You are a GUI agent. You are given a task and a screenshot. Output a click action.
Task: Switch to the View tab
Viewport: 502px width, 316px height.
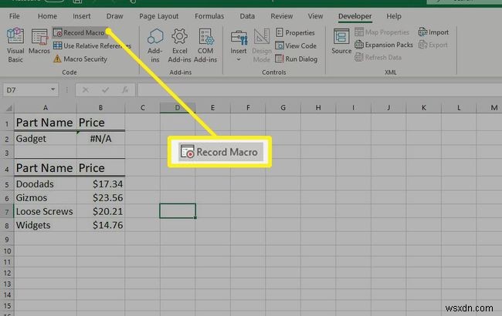tap(315, 16)
